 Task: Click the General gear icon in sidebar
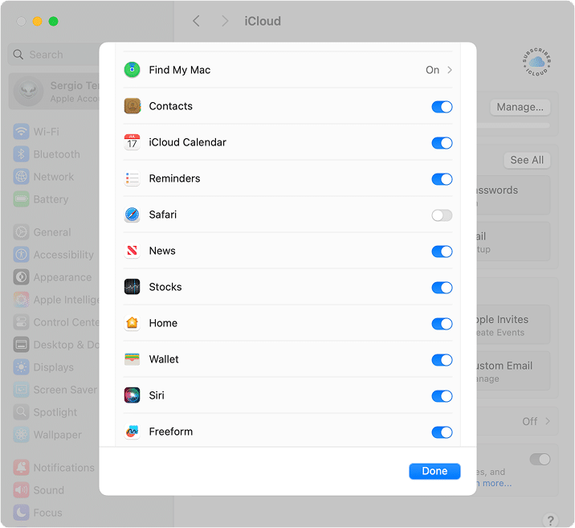click(21, 232)
